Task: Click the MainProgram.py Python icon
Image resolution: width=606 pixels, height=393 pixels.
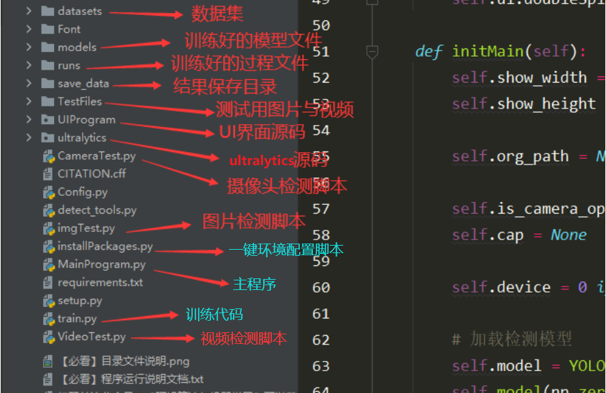Action: [x=48, y=264]
